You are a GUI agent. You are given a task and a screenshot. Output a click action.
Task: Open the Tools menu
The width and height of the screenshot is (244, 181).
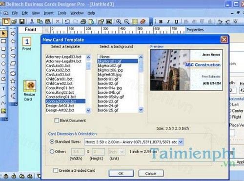tap(62, 13)
